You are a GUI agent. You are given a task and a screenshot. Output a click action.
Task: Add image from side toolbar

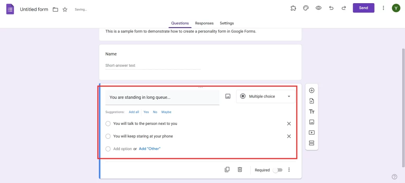312,122
